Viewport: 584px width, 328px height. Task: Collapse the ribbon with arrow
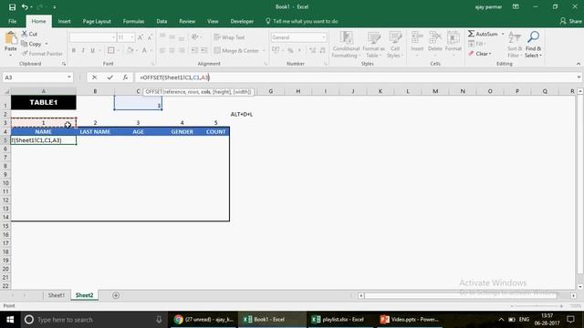pos(579,64)
